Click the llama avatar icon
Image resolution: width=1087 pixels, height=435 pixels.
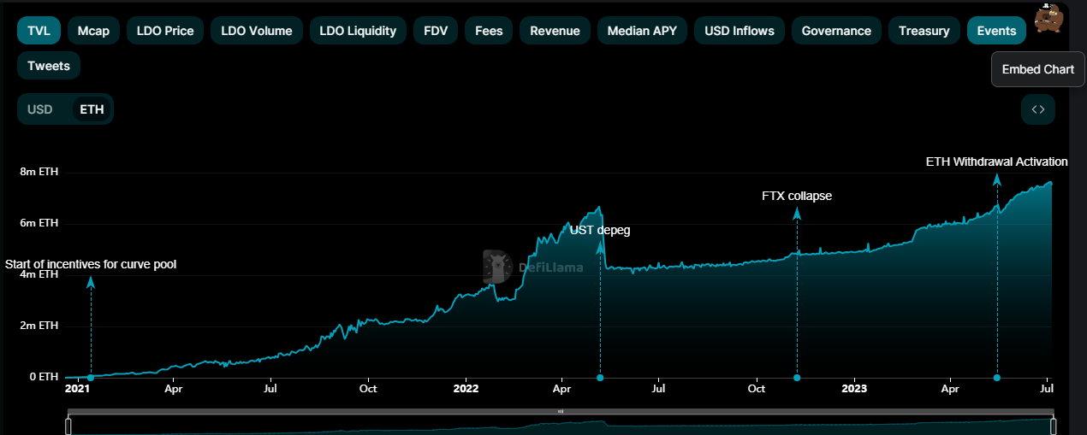pyautogui.click(x=1048, y=17)
